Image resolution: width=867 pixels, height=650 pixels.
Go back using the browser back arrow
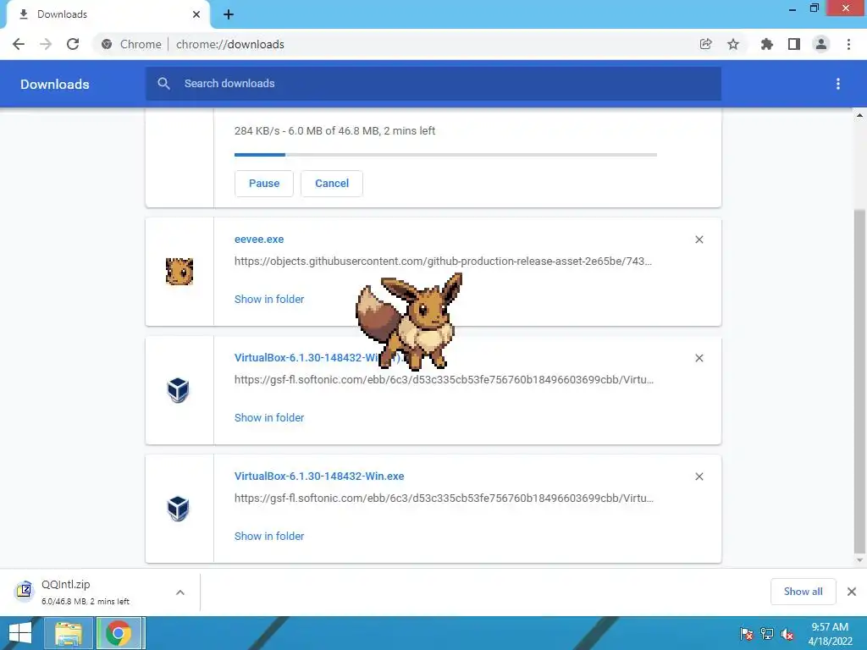19,44
